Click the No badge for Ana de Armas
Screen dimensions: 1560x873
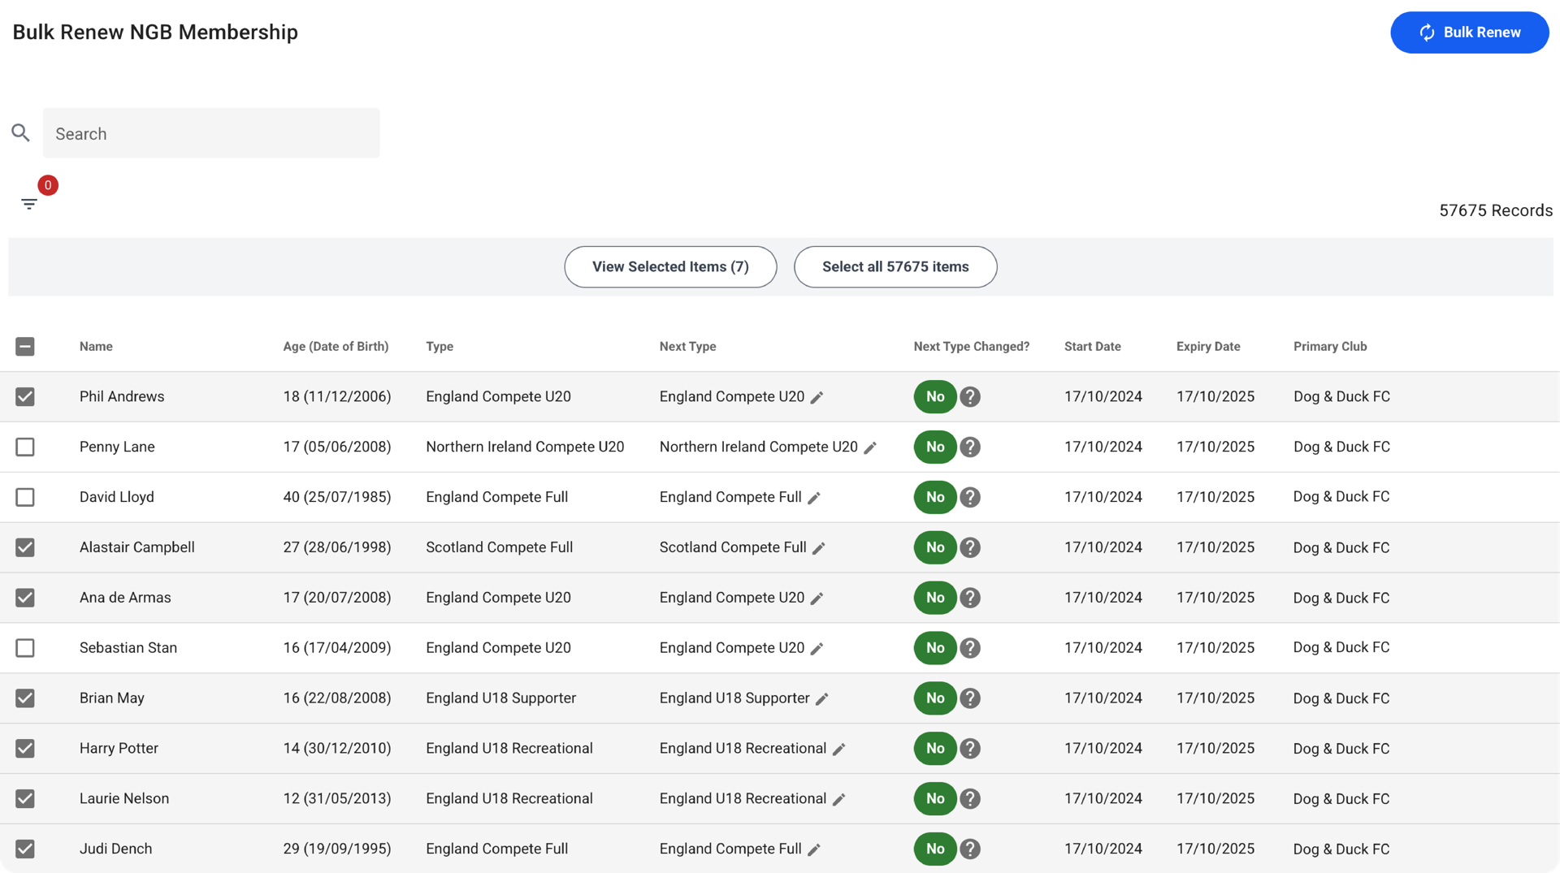point(934,598)
